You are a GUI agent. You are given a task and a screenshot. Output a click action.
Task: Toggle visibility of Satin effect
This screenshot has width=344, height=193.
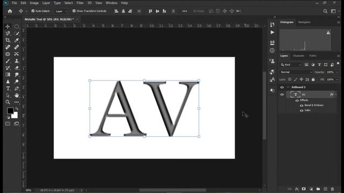pos(302,110)
